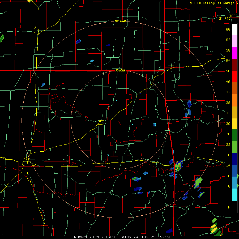Click the "6" legend value
The height and width of the screenshot is (239, 239).
(x=229, y=186)
